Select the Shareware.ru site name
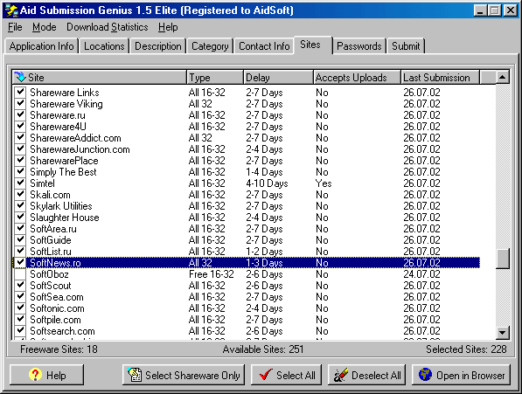The width and height of the screenshot is (522, 394). 58,114
